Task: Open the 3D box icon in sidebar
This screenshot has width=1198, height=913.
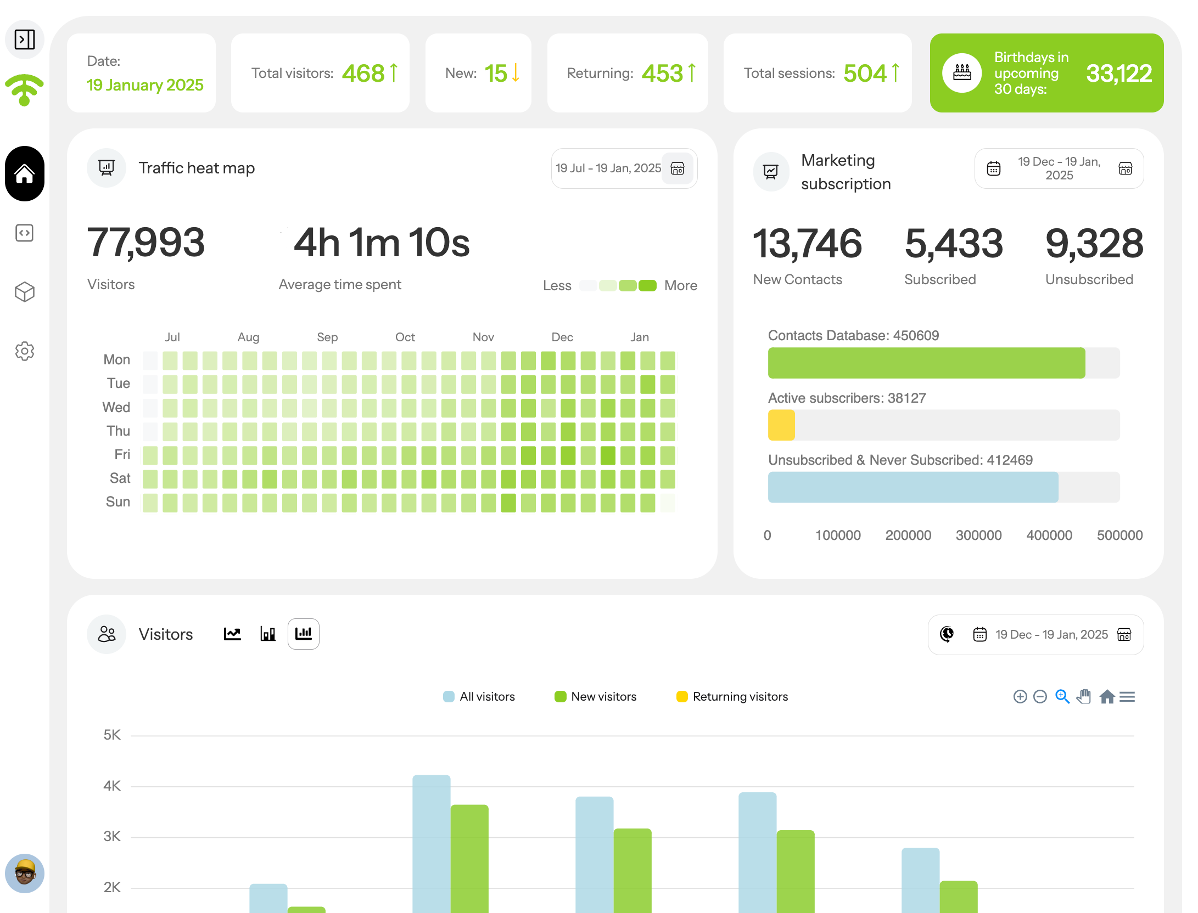Action: pos(25,292)
